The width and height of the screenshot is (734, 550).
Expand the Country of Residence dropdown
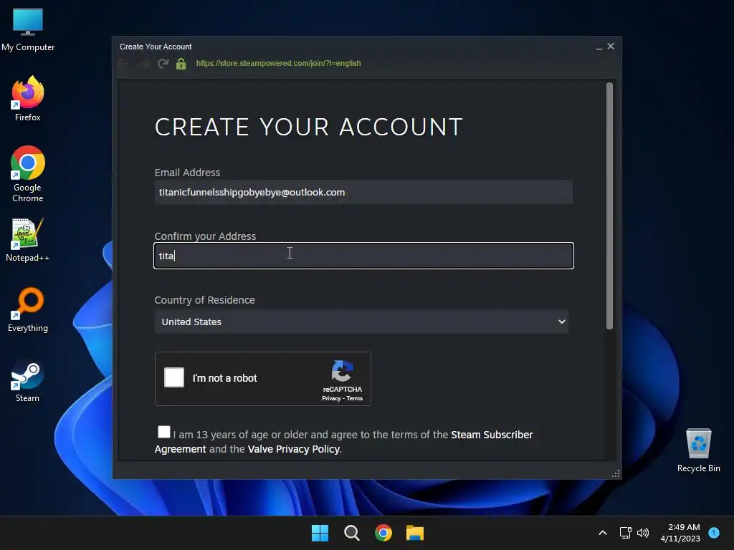click(x=361, y=322)
